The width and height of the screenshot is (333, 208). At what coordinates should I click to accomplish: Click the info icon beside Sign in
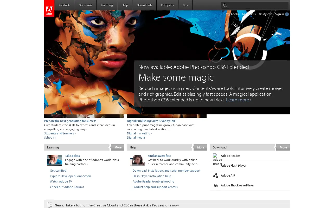[287, 14]
